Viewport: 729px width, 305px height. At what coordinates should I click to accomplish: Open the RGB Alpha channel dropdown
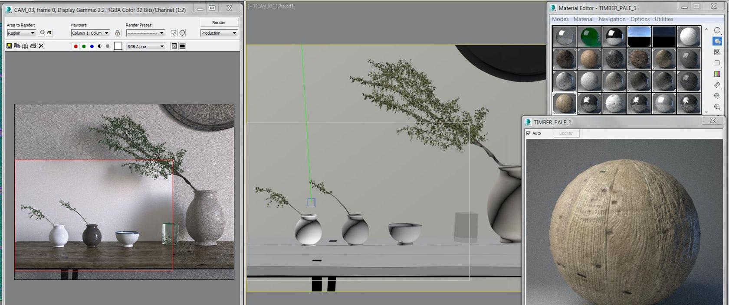146,46
